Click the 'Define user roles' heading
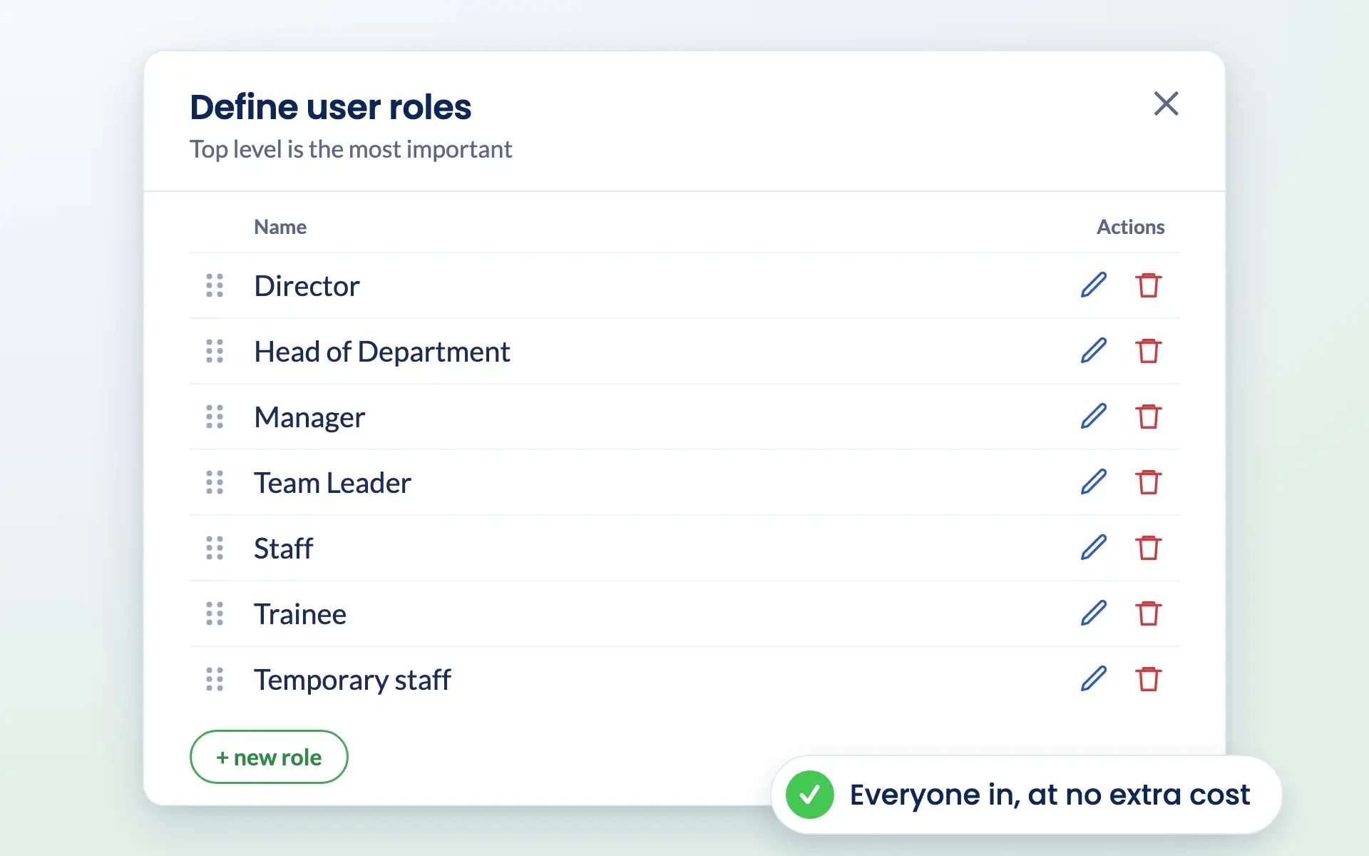The height and width of the screenshot is (856, 1369). click(x=330, y=107)
